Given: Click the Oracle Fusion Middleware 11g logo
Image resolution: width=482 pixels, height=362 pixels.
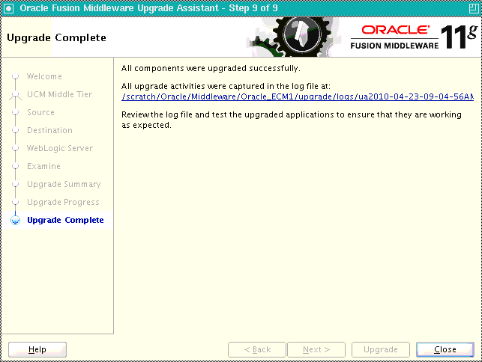Looking at the screenshot, I should tap(414, 37).
